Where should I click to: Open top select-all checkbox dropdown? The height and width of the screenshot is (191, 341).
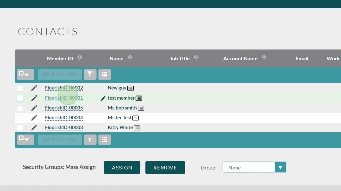[25, 74]
